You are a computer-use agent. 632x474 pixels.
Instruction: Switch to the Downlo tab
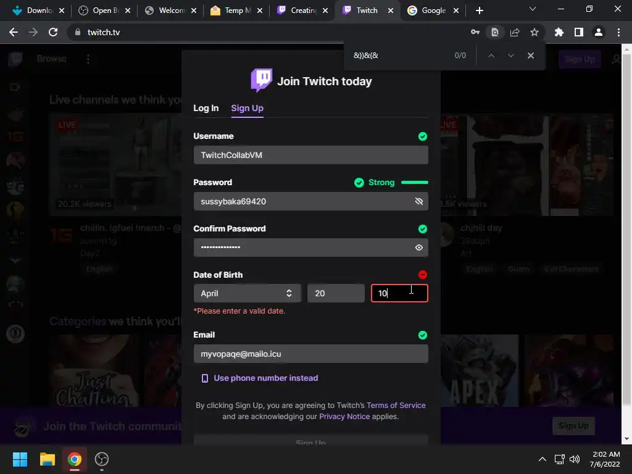click(39, 10)
